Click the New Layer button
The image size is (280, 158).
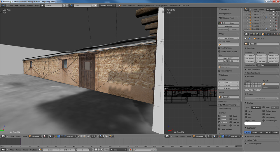(x=228, y=26)
